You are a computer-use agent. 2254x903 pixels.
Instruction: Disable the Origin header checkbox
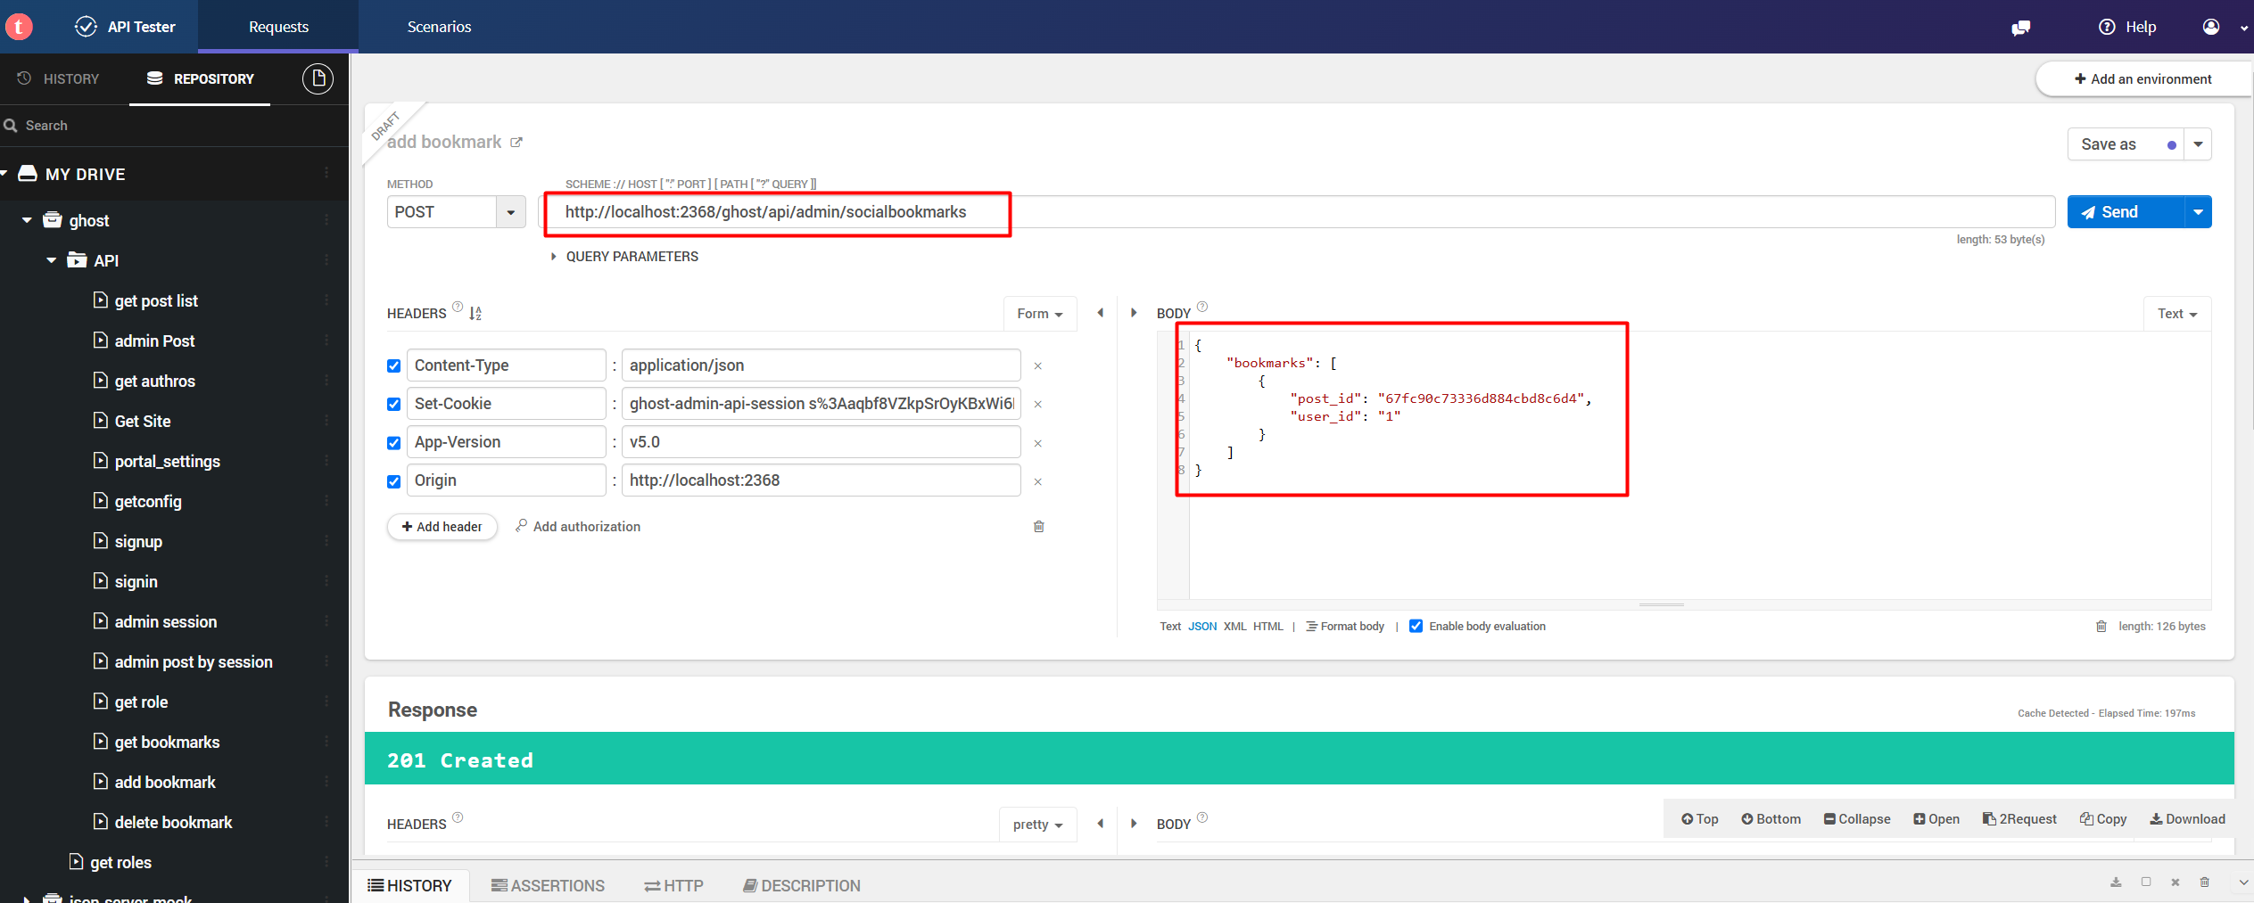pos(393,481)
